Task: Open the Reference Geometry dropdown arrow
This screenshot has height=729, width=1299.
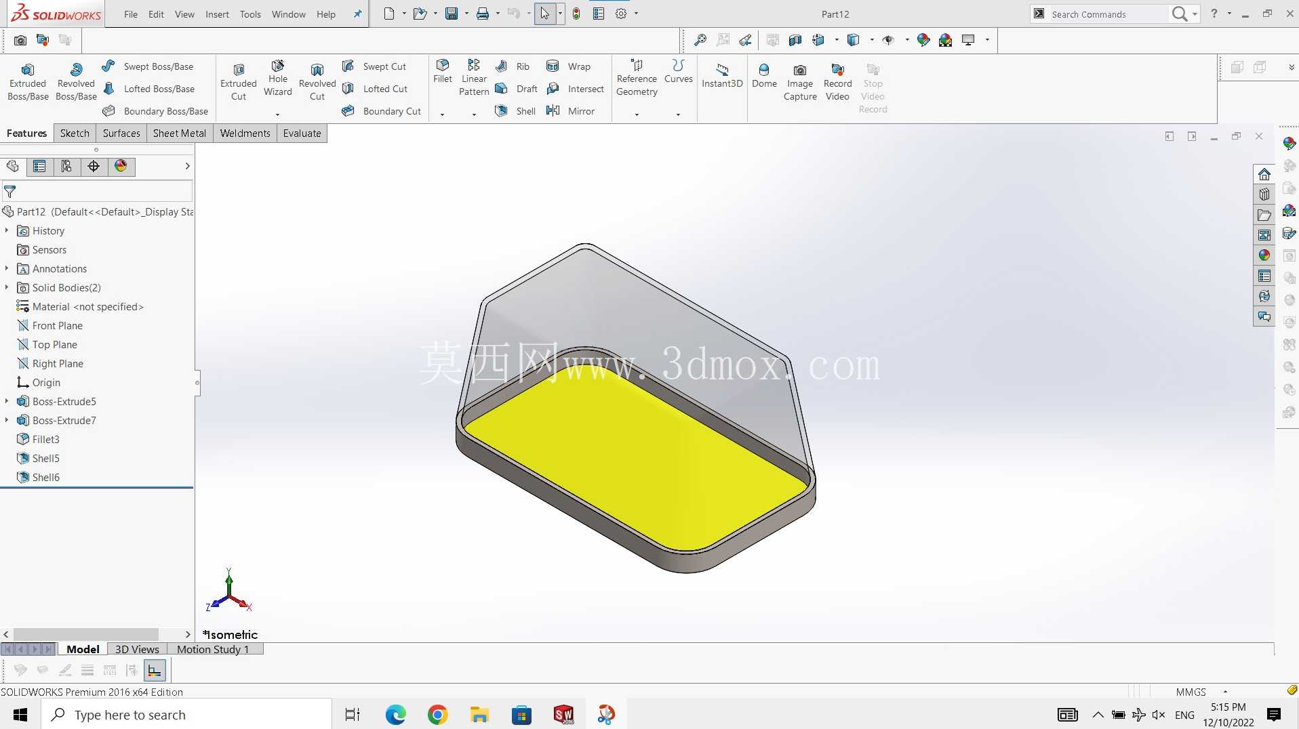Action: coord(637,114)
